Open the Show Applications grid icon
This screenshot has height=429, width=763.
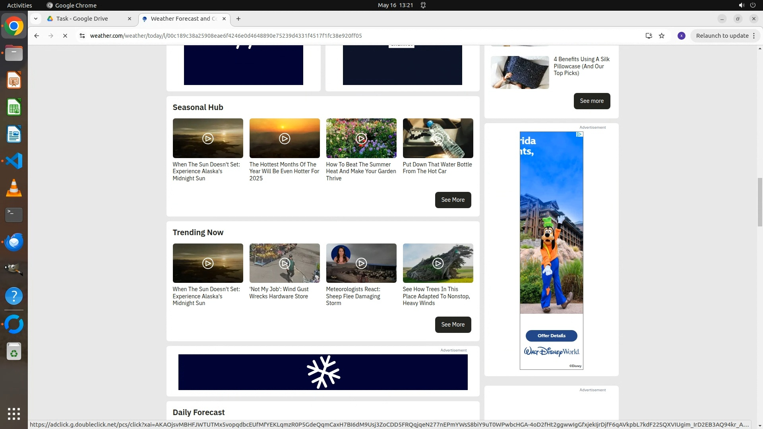[14, 414]
